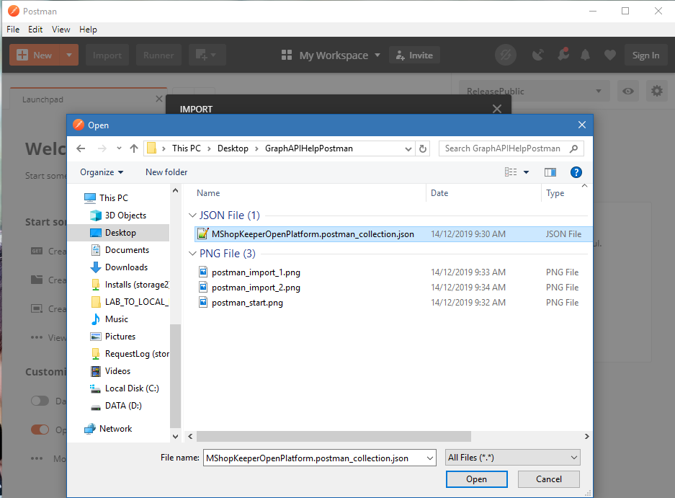Refresh the GraphAPIHelpPostman folder listing
Image resolution: width=675 pixels, height=498 pixels.
click(423, 148)
